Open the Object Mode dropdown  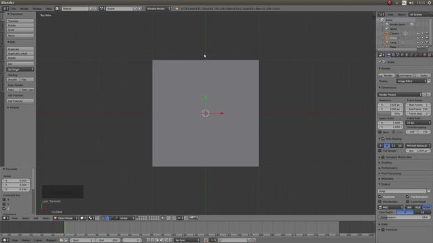(x=66, y=218)
